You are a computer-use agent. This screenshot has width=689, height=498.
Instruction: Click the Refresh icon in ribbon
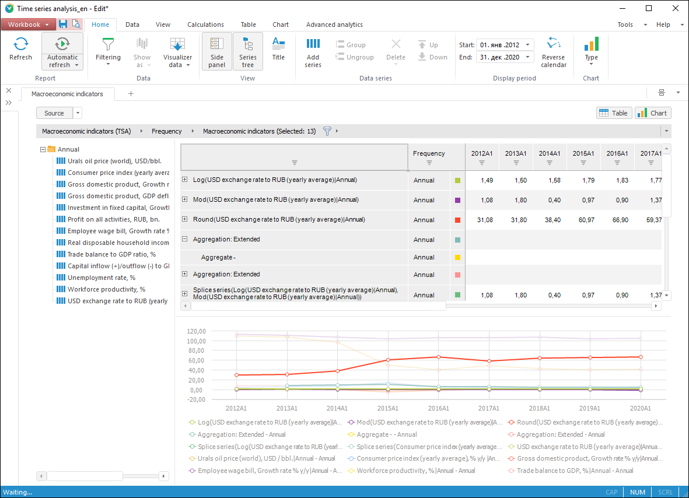pos(21,45)
